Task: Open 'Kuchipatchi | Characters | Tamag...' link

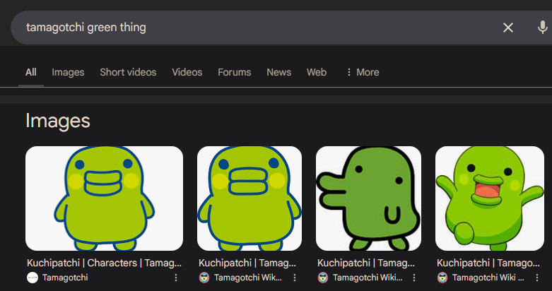Action: [x=104, y=263]
